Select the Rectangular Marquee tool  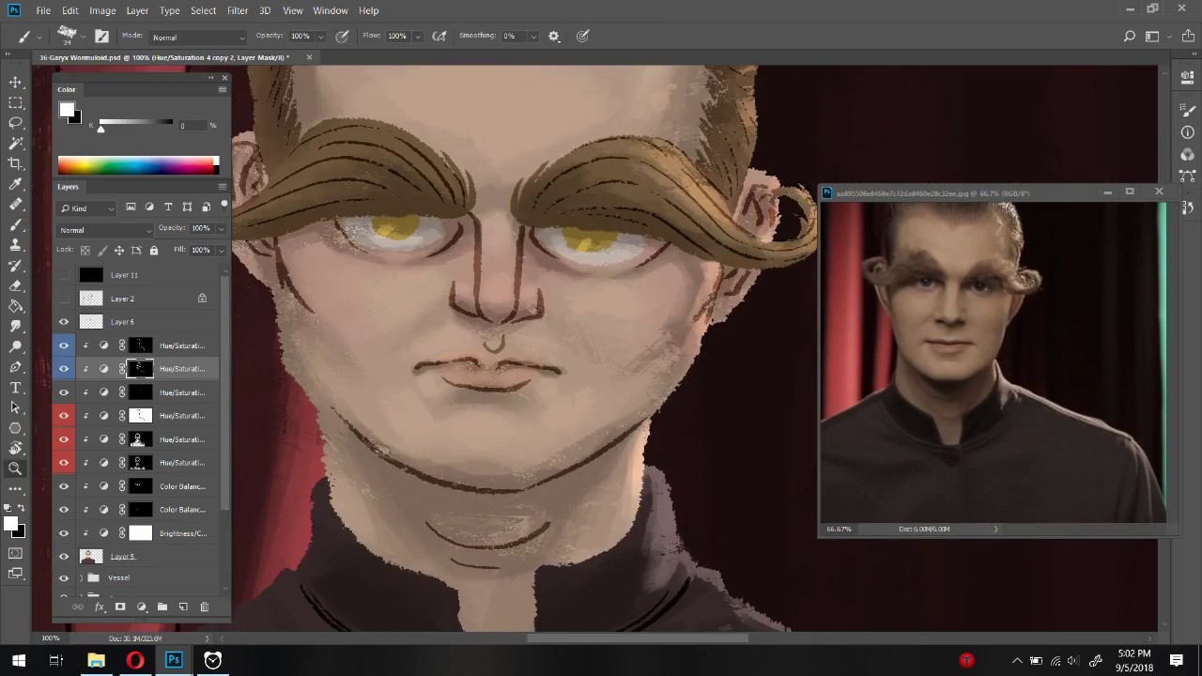coord(16,103)
